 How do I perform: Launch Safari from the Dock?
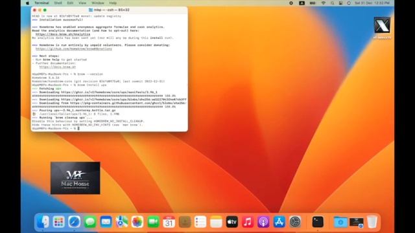[x=75, y=221]
